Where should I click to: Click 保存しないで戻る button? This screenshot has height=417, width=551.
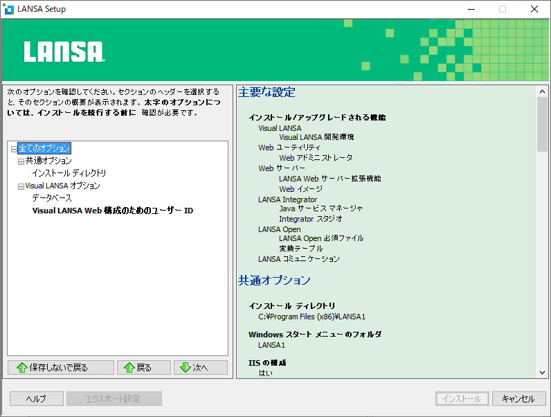click(61, 367)
